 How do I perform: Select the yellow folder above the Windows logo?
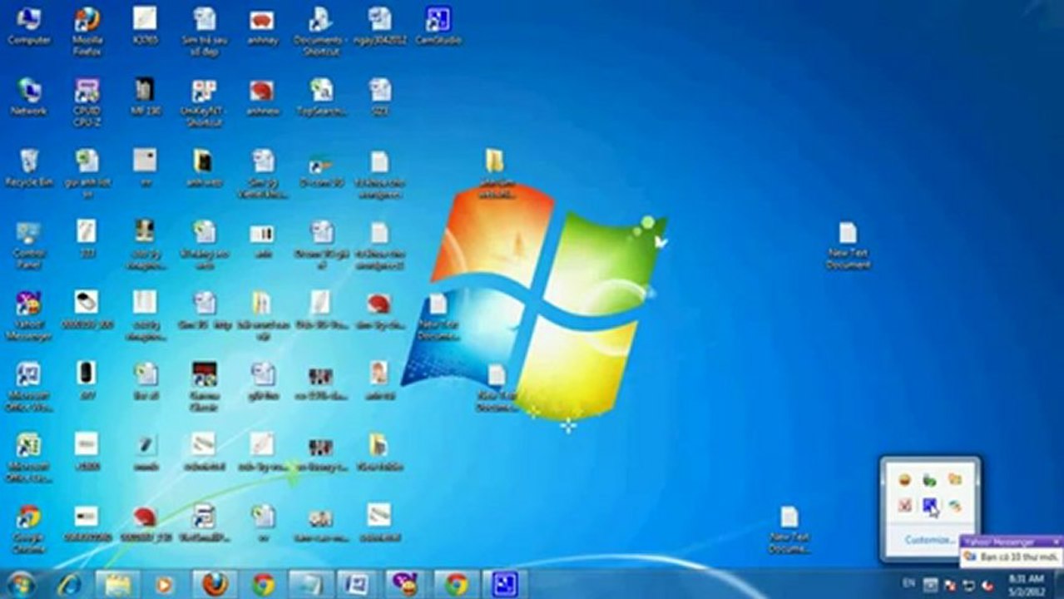pyautogui.click(x=495, y=172)
